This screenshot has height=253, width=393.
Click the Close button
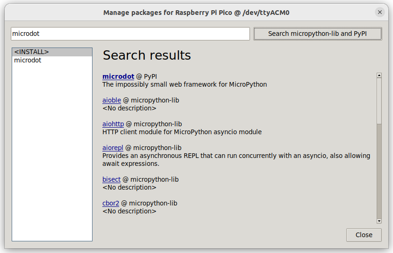(x=364, y=235)
